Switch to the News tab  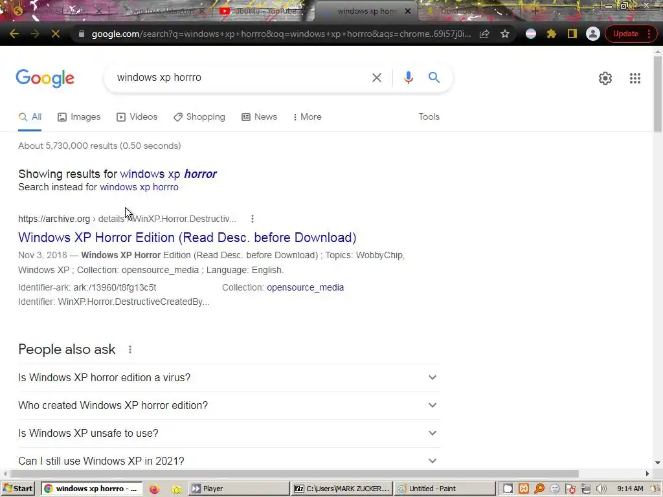[x=259, y=116]
